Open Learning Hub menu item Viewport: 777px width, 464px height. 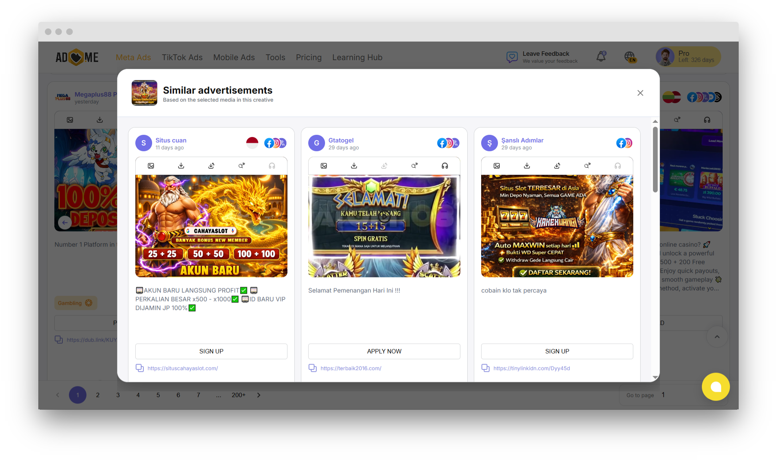coord(357,57)
